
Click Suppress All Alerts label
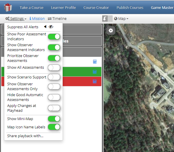pos(23,27)
